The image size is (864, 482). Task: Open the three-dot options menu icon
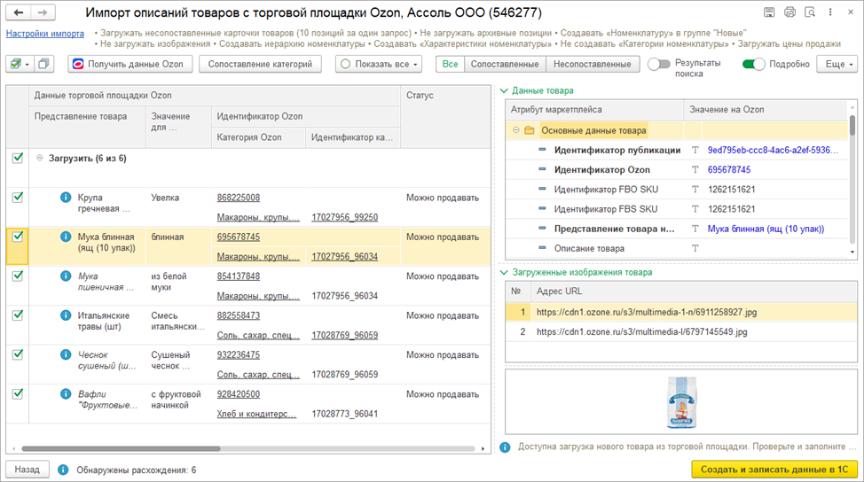point(829,12)
